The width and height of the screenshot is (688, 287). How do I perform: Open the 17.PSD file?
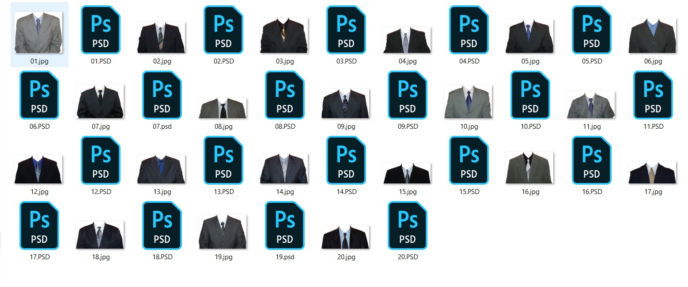(x=39, y=225)
